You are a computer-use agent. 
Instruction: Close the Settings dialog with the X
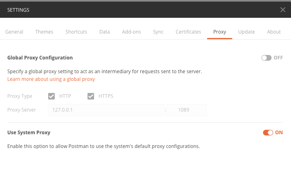(282, 10)
